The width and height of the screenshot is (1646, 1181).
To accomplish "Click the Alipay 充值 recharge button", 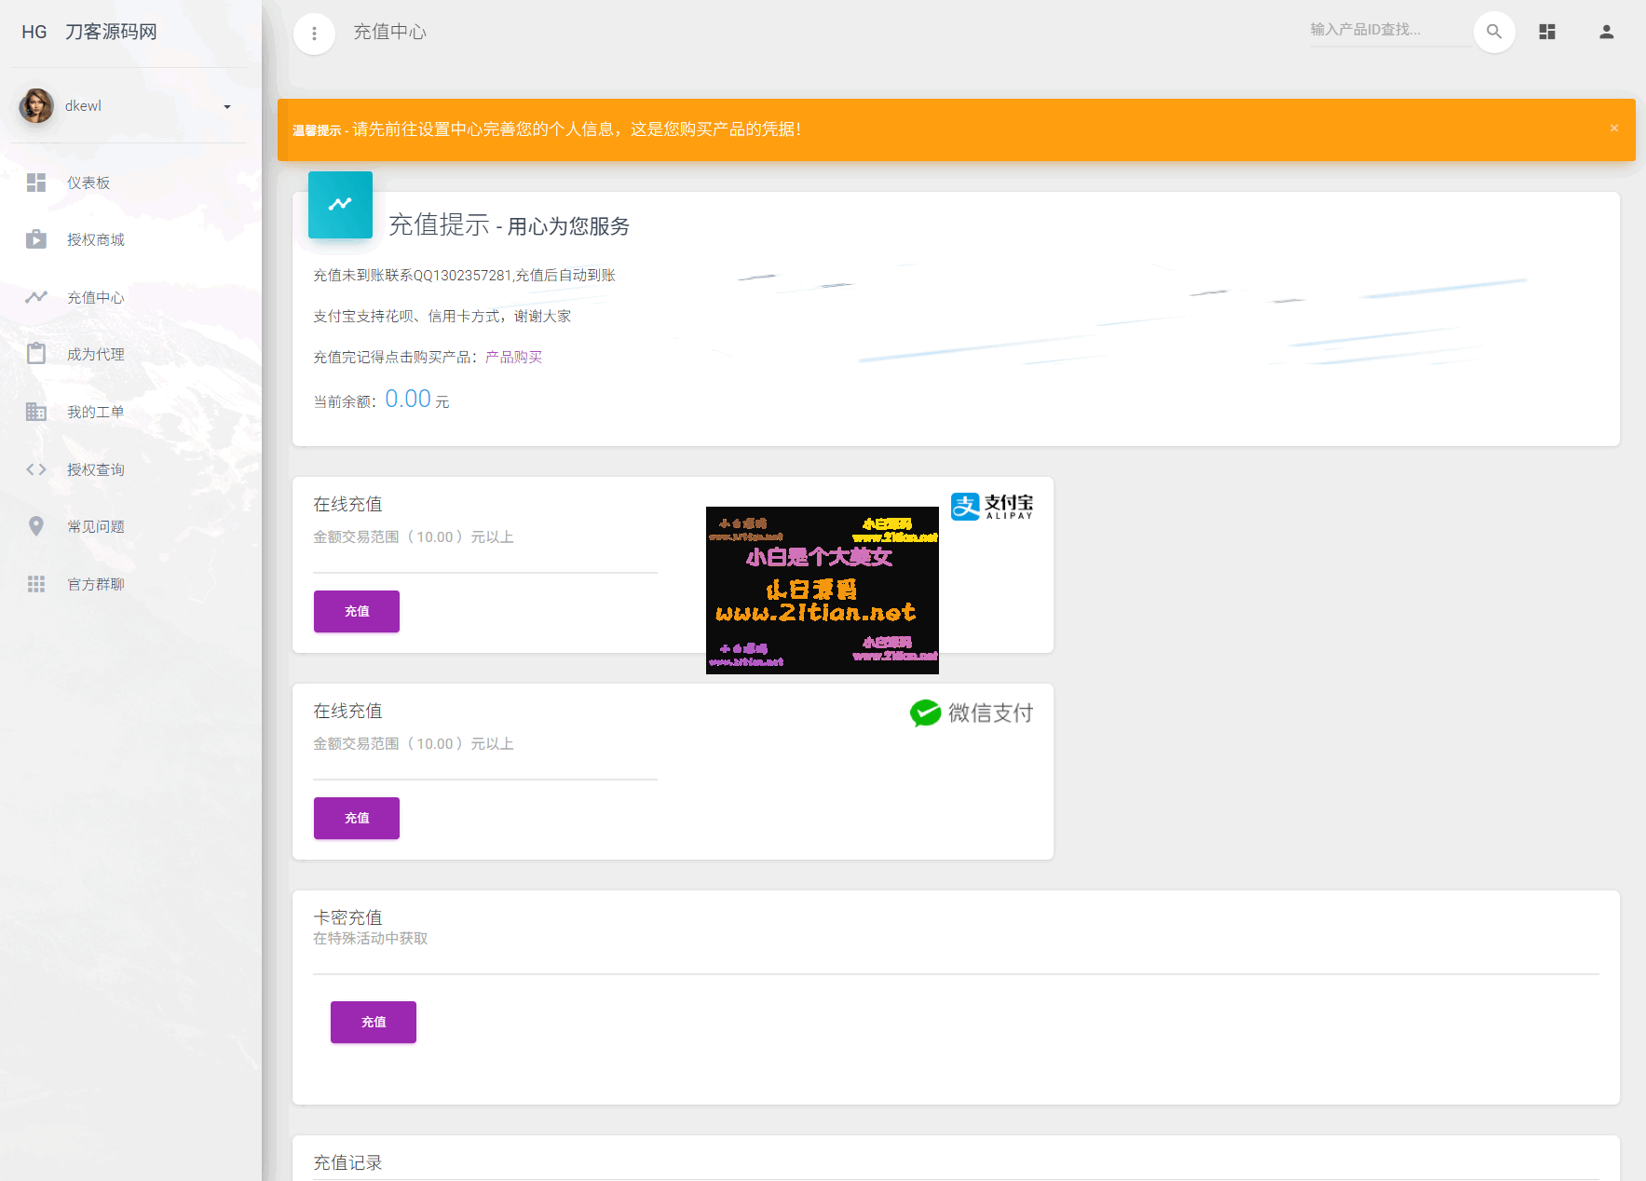I will coord(356,611).
